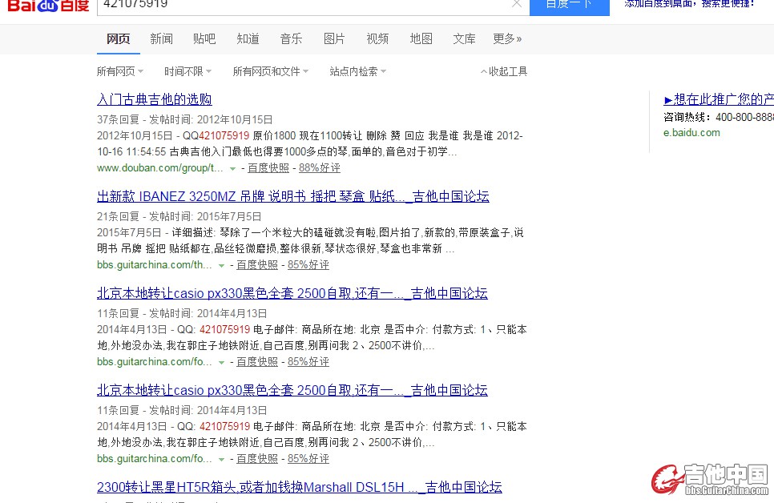The image size is (774, 503).
Task: Open the 文库 tab
Action: (x=464, y=39)
